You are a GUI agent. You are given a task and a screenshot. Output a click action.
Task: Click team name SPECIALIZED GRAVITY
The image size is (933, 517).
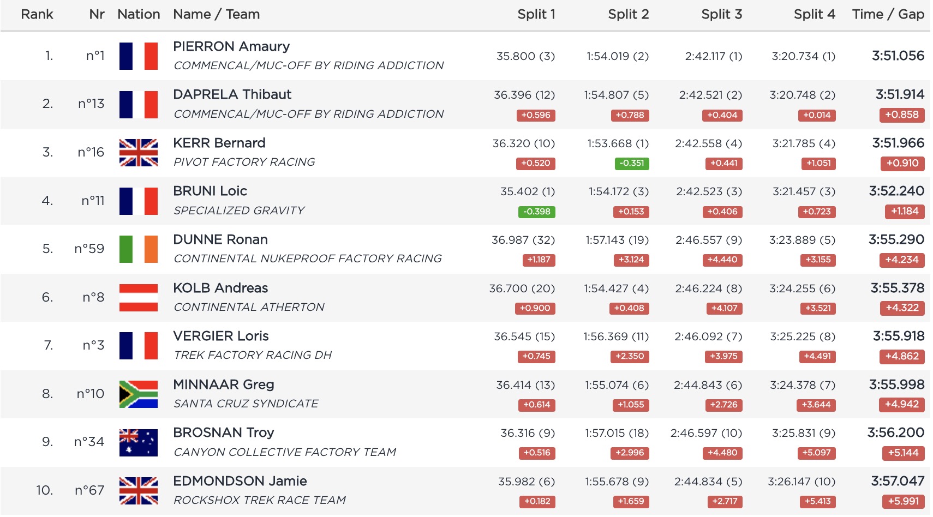239,211
